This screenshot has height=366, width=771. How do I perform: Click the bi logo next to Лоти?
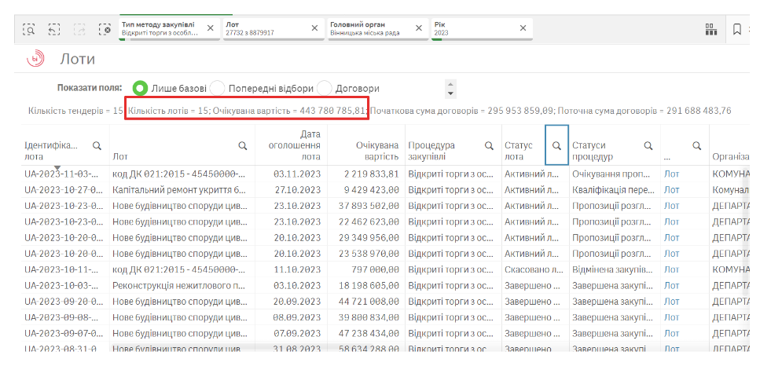coord(36,58)
